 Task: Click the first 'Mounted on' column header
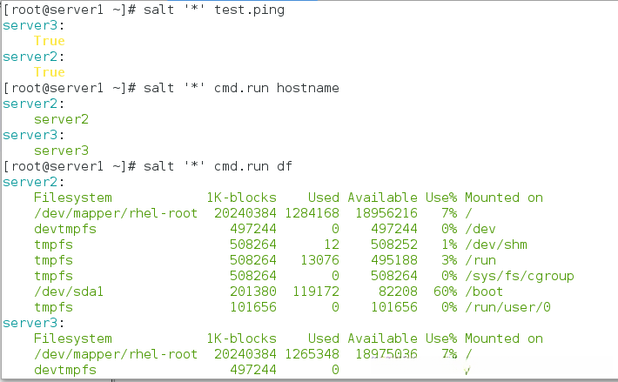503,198
